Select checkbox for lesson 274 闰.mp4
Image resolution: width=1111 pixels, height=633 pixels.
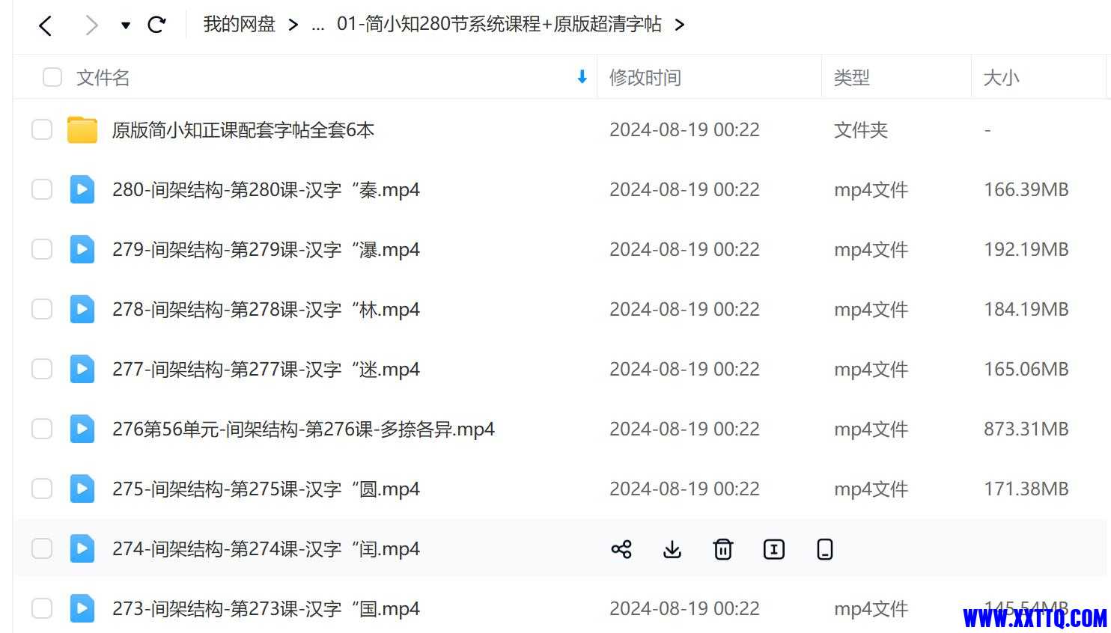click(42, 548)
